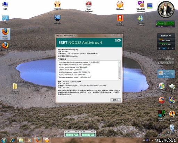Click the RAM usage bar in the monitor gadget
Screen dimensions: 178x143
tap(166, 43)
